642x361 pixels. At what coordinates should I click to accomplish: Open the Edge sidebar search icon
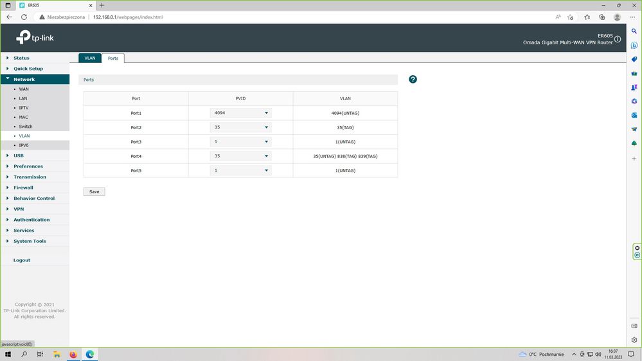pyautogui.click(x=634, y=31)
